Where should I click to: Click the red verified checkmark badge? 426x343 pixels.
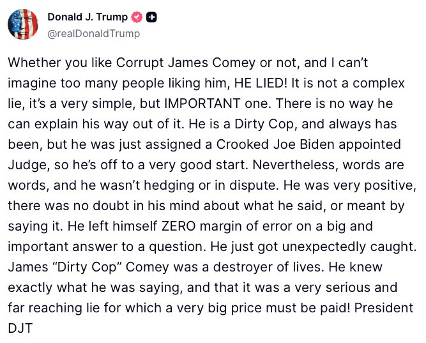[137, 17]
